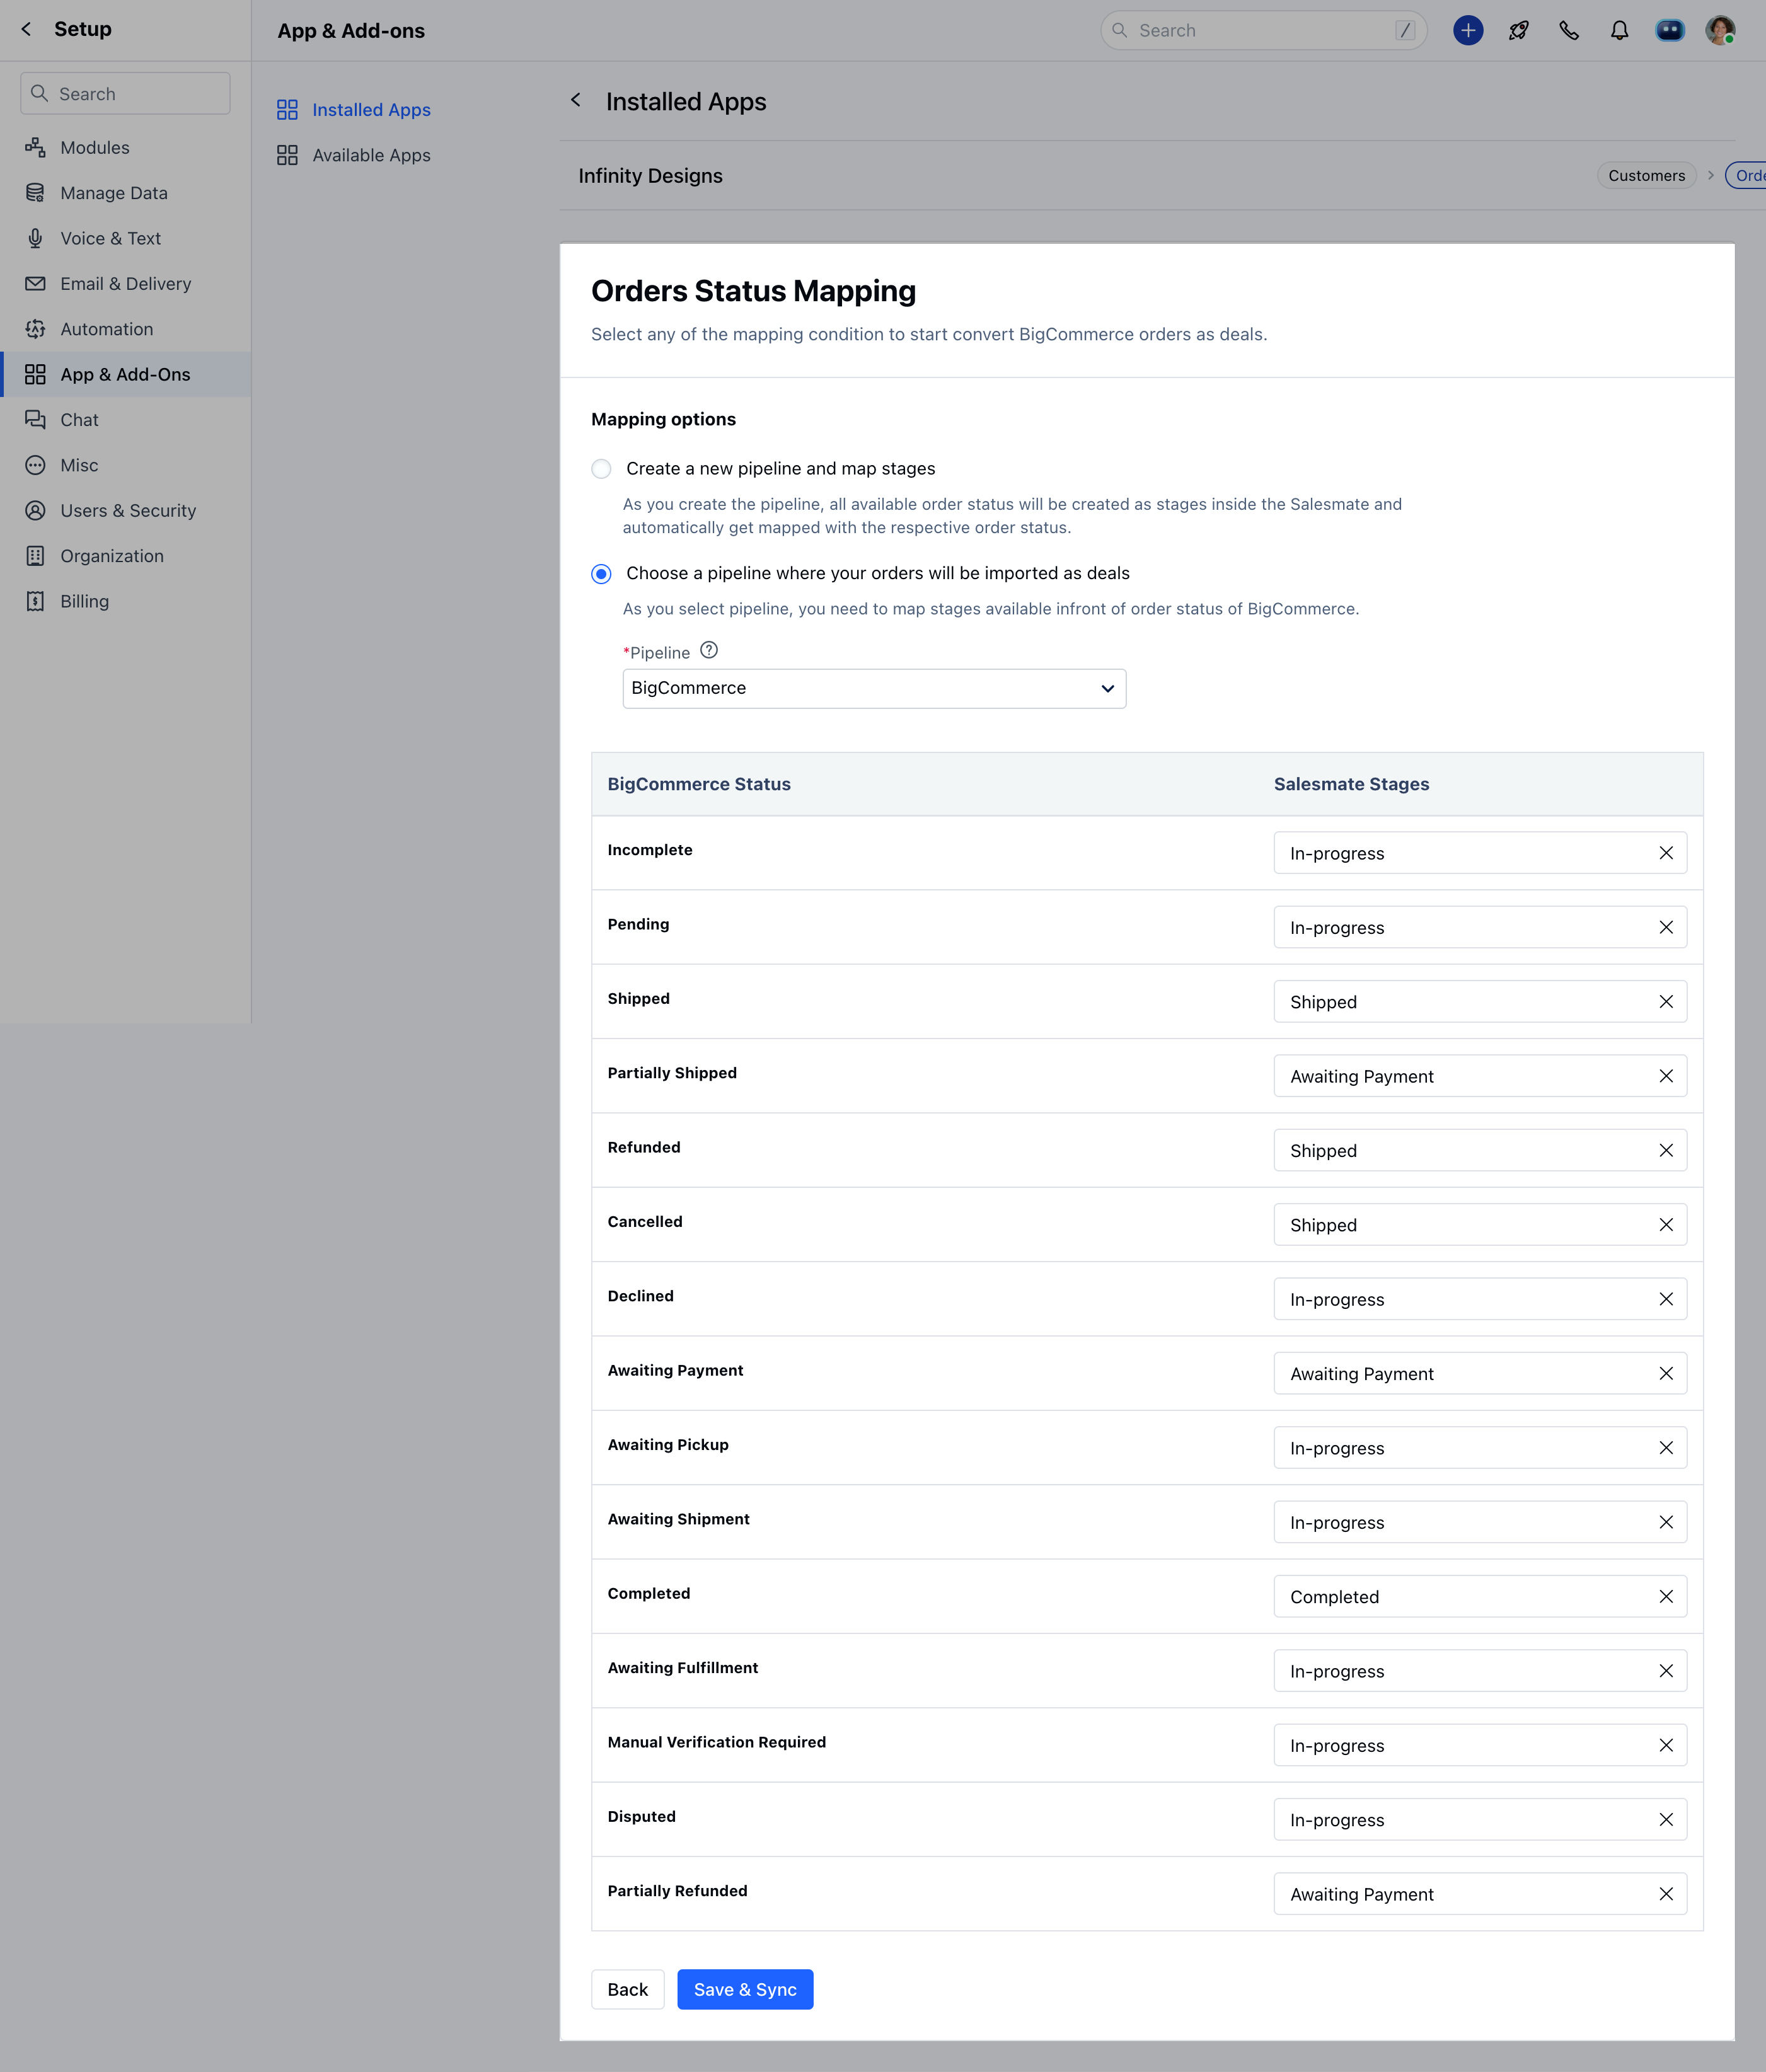Image resolution: width=1766 pixels, height=2072 pixels.
Task: Open the Pipeline BigCommerce dropdown
Action: tap(874, 688)
